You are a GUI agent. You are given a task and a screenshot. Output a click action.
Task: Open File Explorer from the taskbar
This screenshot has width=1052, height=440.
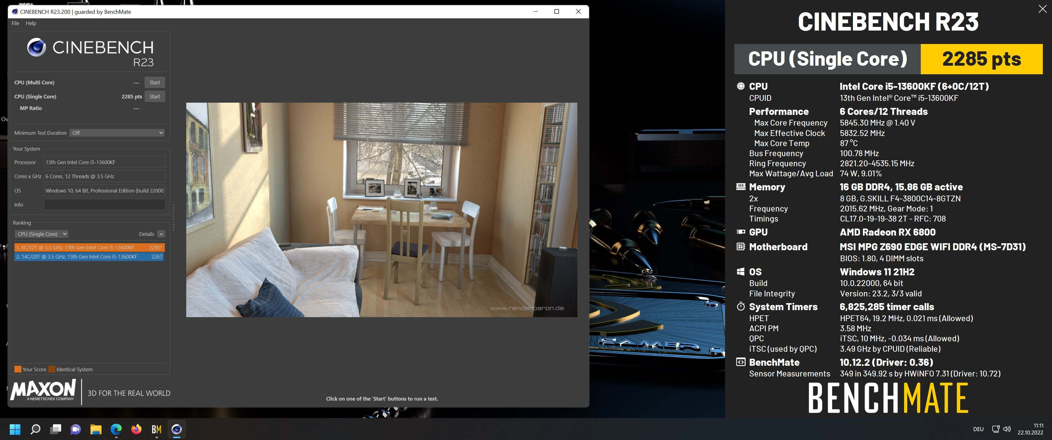click(x=96, y=429)
